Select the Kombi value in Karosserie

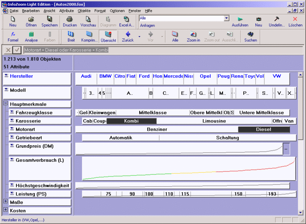point(132,121)
